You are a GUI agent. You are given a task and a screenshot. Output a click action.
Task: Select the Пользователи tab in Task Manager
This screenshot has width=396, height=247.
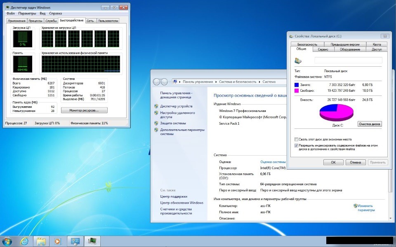click(108, 21)
